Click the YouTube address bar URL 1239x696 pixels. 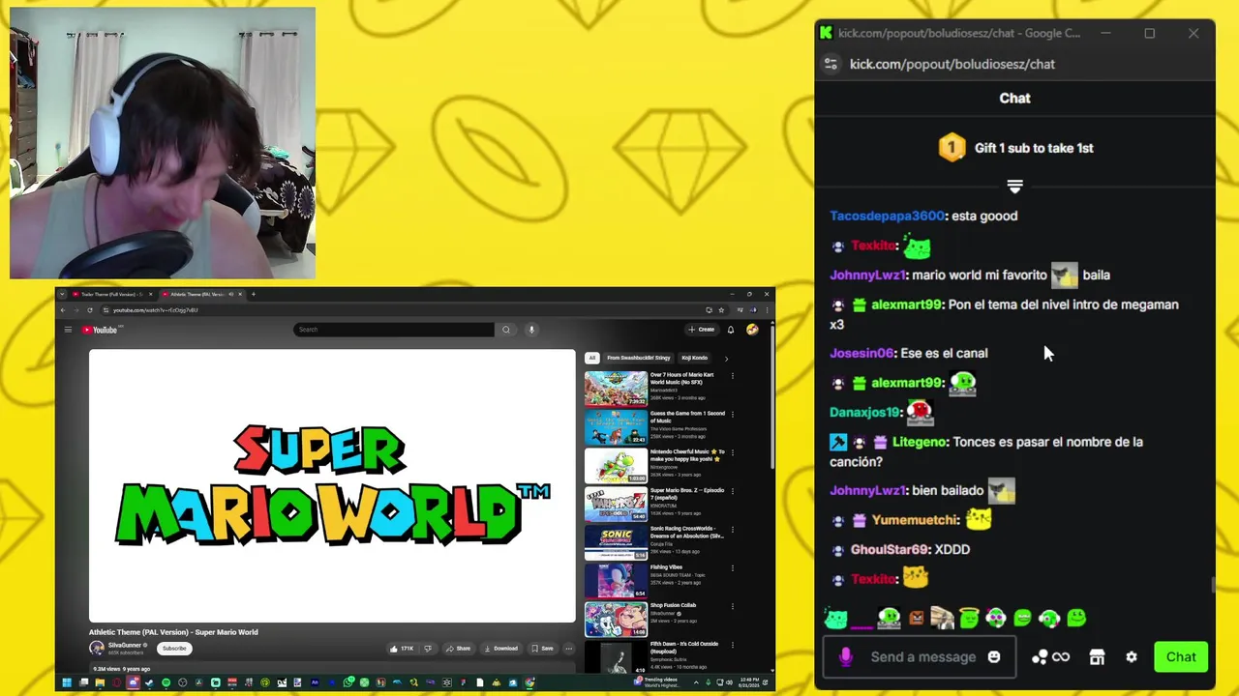(155, 310)
